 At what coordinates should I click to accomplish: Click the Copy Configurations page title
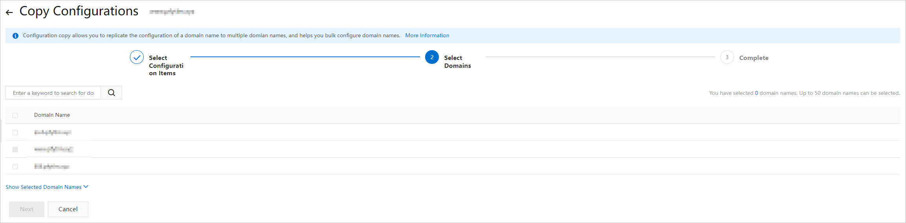point(79,11)
